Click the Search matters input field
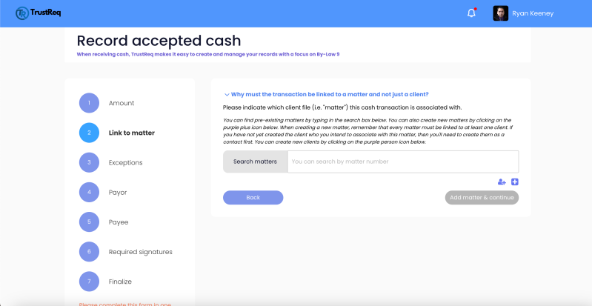The image size is (592, 306). tap(402, 162)
